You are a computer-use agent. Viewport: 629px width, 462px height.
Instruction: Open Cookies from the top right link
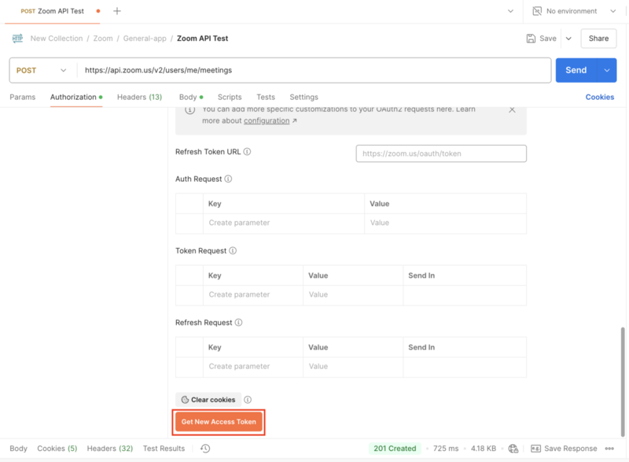[600, 97]
